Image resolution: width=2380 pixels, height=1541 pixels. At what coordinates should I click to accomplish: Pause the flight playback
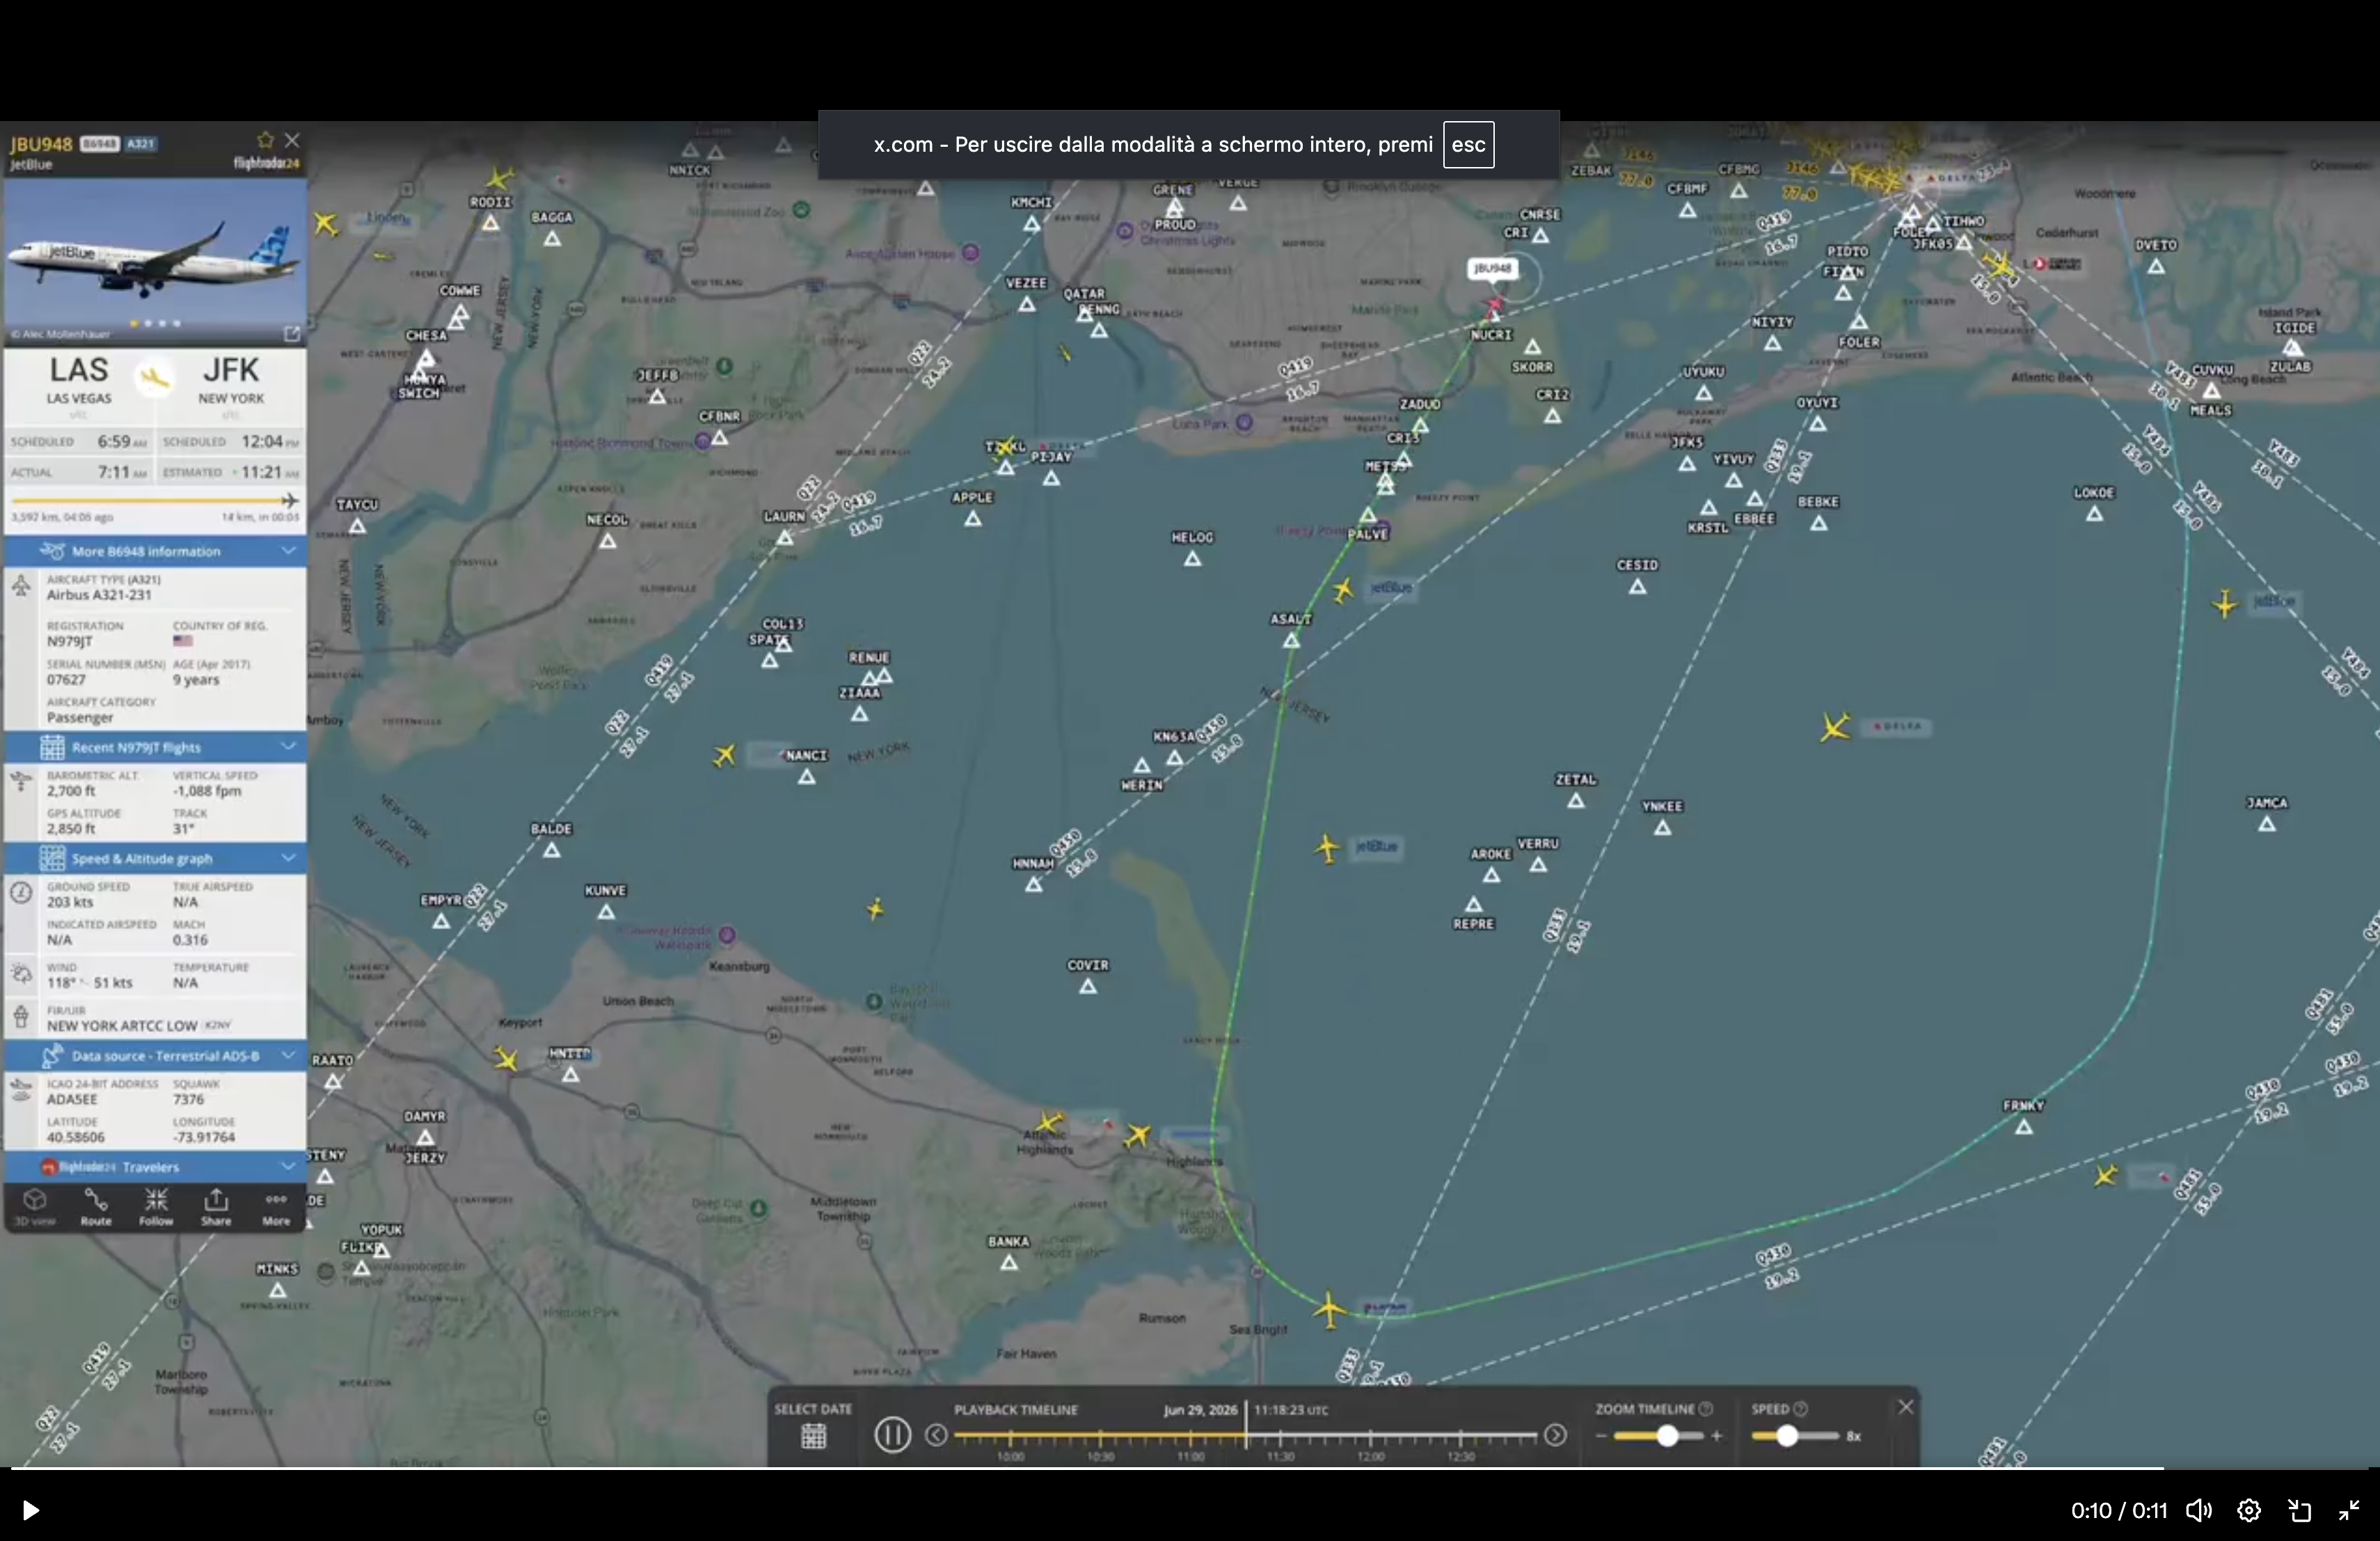click(x=892, y=1435)
